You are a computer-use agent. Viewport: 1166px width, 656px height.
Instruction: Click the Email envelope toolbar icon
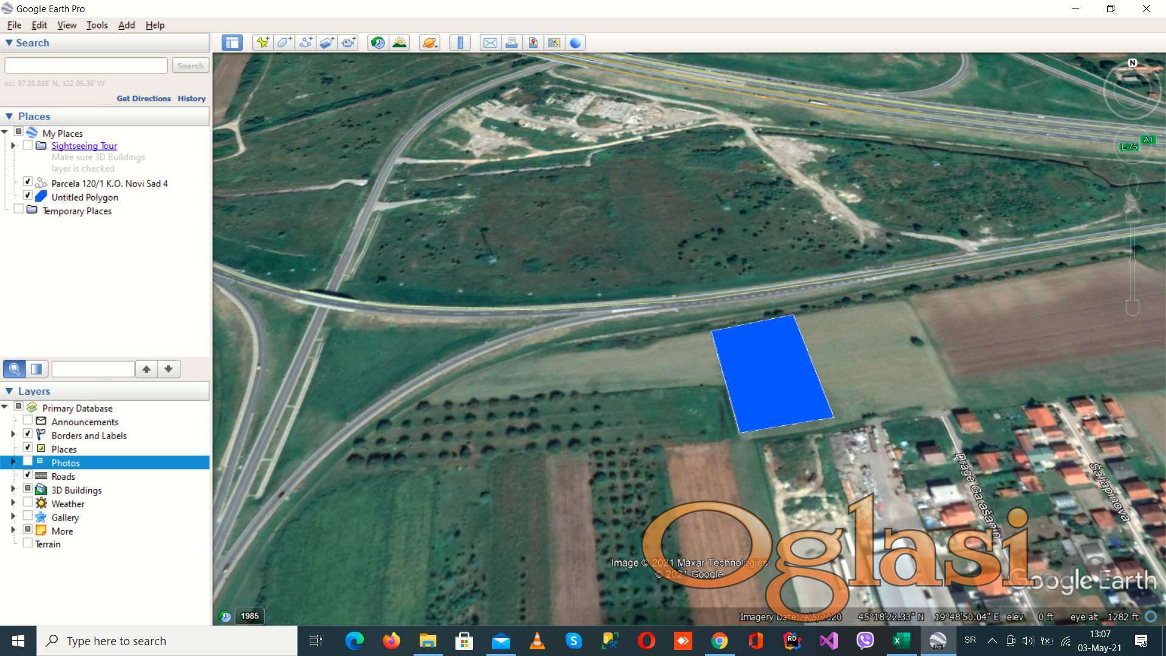(490, 43)
